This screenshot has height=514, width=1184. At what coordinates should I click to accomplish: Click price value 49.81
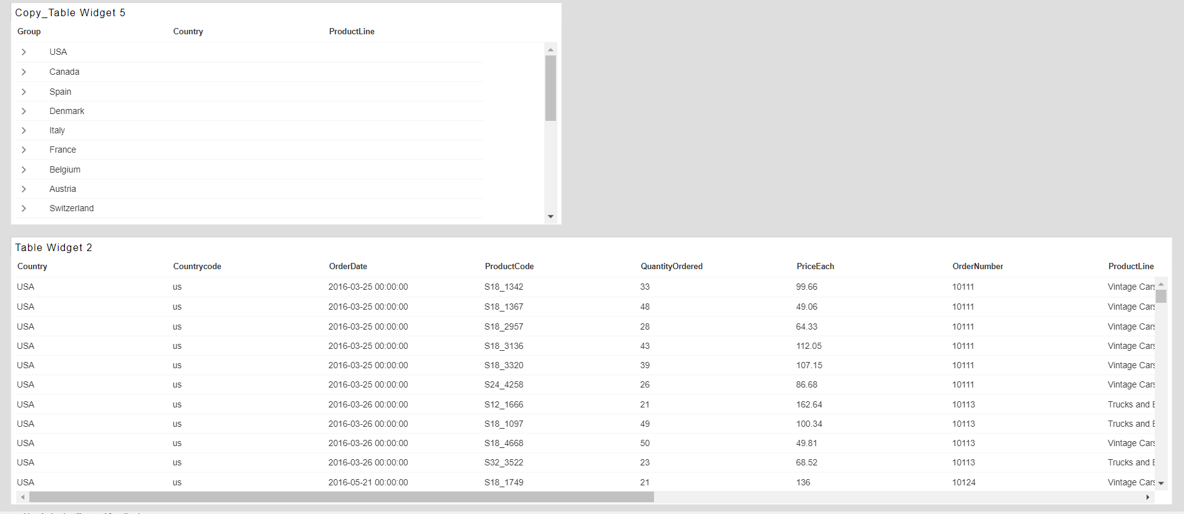click(807, 444)
